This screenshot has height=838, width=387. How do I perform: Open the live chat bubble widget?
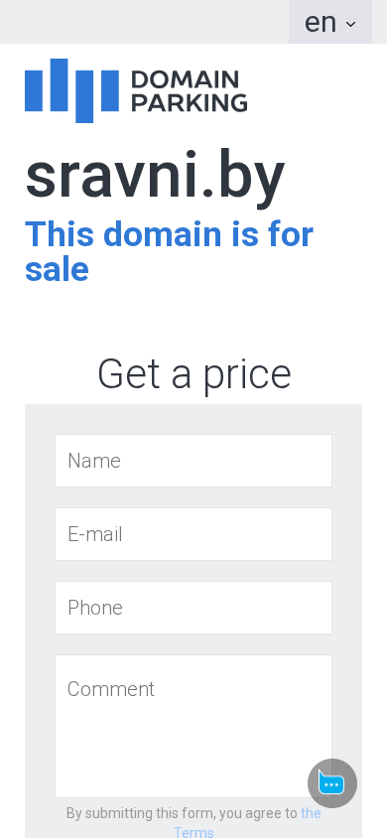point(332,783)
